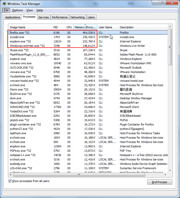Select the YodaoDict.exe *32 process

pos(88,111)
